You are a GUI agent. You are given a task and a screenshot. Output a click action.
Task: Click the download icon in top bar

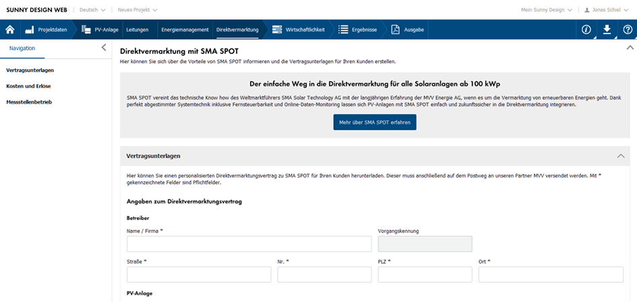(607, 30)
